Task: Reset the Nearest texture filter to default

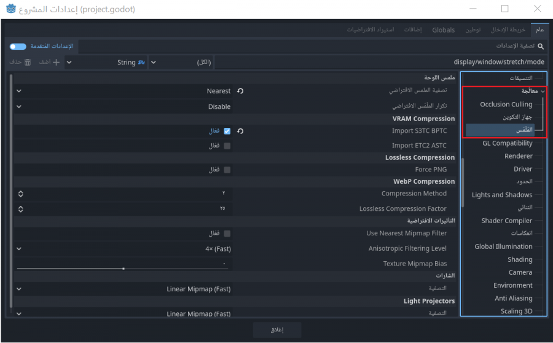Action: 240,91
